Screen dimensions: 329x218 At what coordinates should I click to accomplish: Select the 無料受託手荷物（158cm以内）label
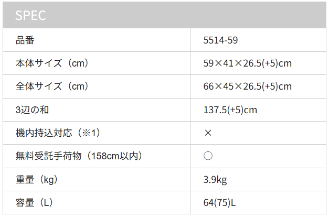pyautogui.click(x=79, y=156)
